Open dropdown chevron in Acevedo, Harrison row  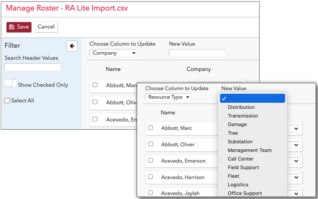[x=296, y=178]
